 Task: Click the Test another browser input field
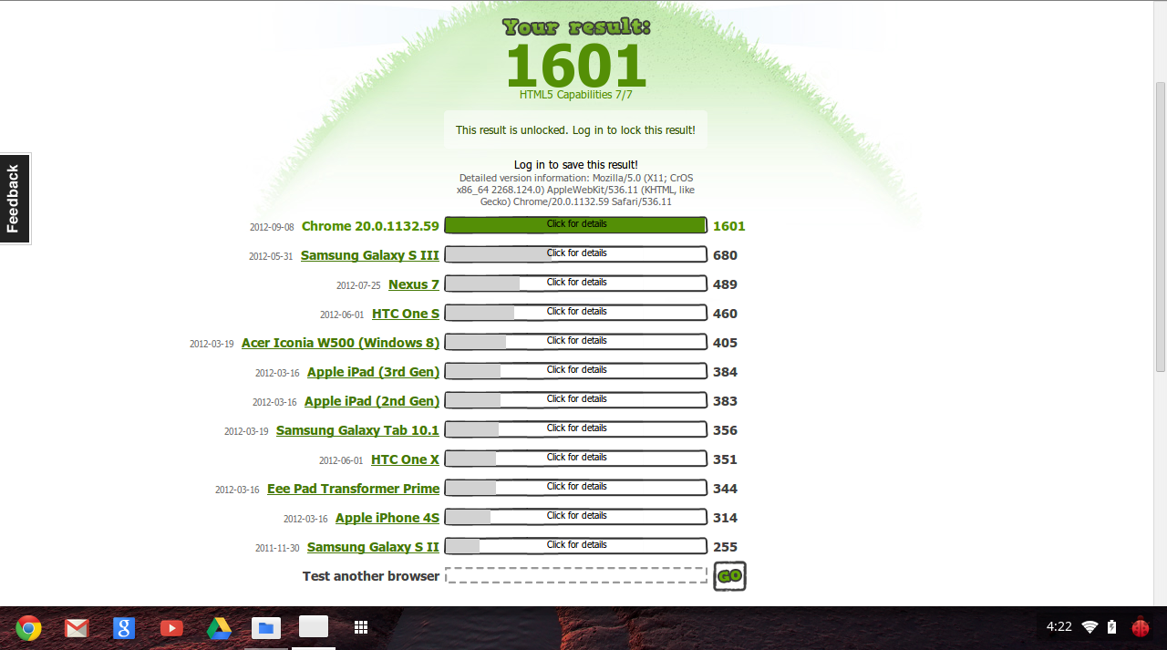click(575, 575)
